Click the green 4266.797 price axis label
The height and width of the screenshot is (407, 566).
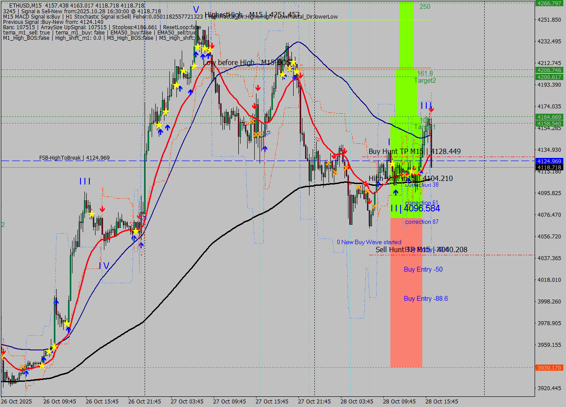pos(549,3)
